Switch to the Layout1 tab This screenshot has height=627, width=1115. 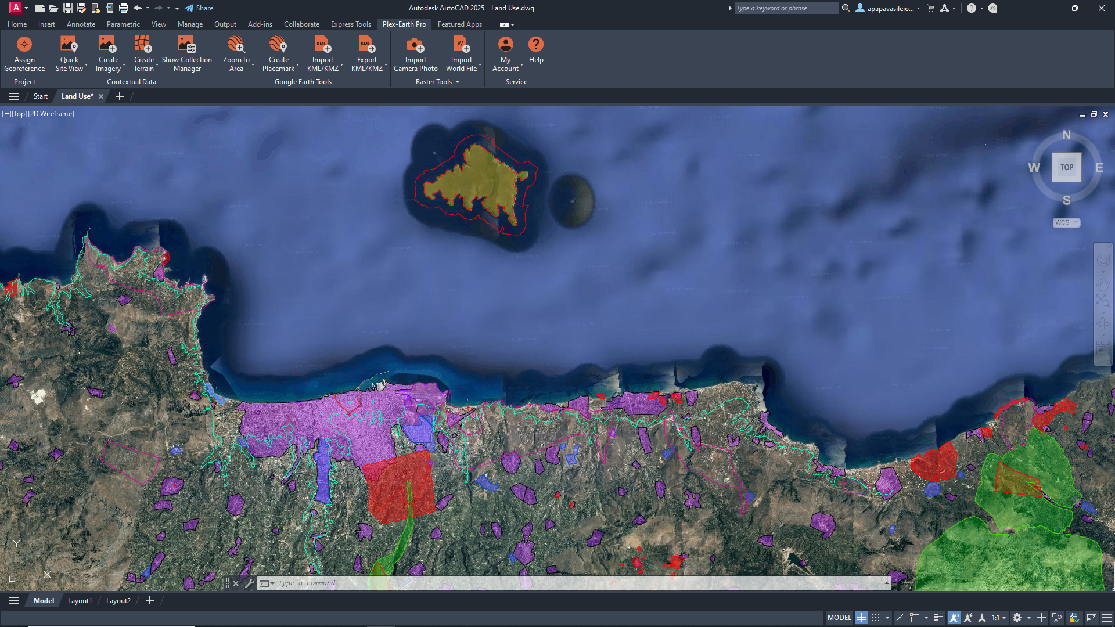[x=80, y=600]
